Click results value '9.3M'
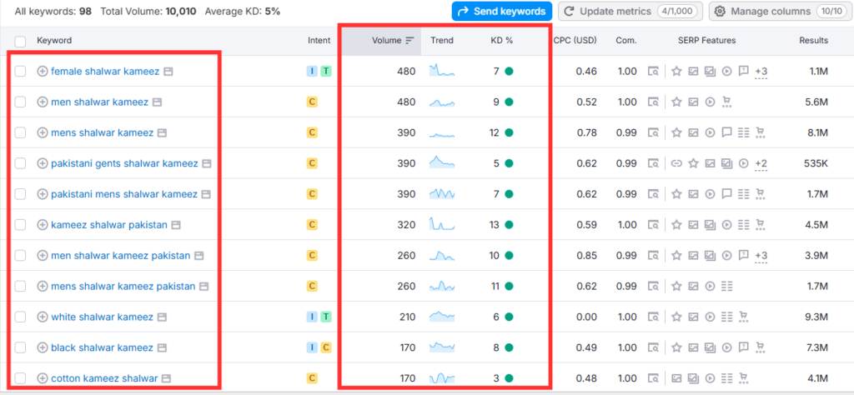Image resolution: width=854 pixels, height=395 pixels. pyautogui.click(x=817, y=317)
